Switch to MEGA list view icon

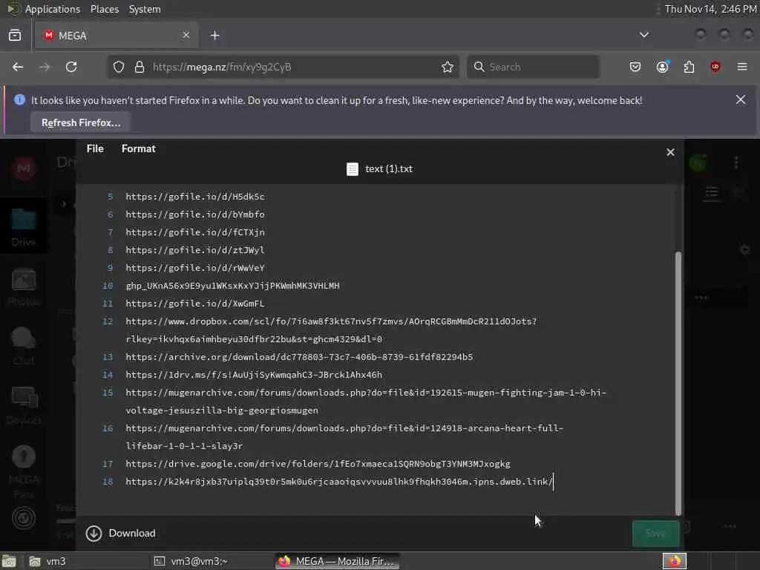click(x=712, y=193)
